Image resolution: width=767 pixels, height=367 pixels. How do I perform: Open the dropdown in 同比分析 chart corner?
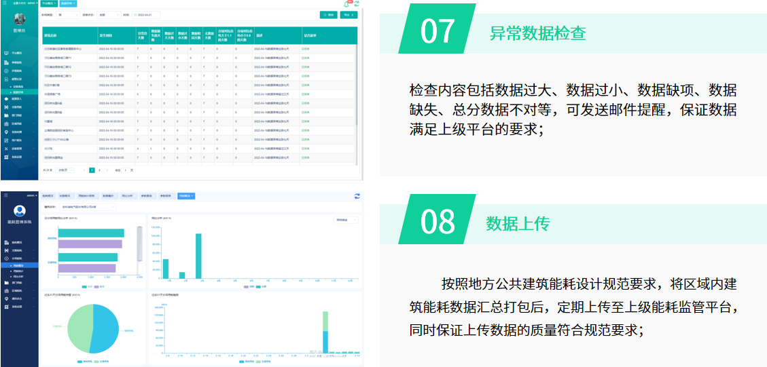[x=346, y=219]
